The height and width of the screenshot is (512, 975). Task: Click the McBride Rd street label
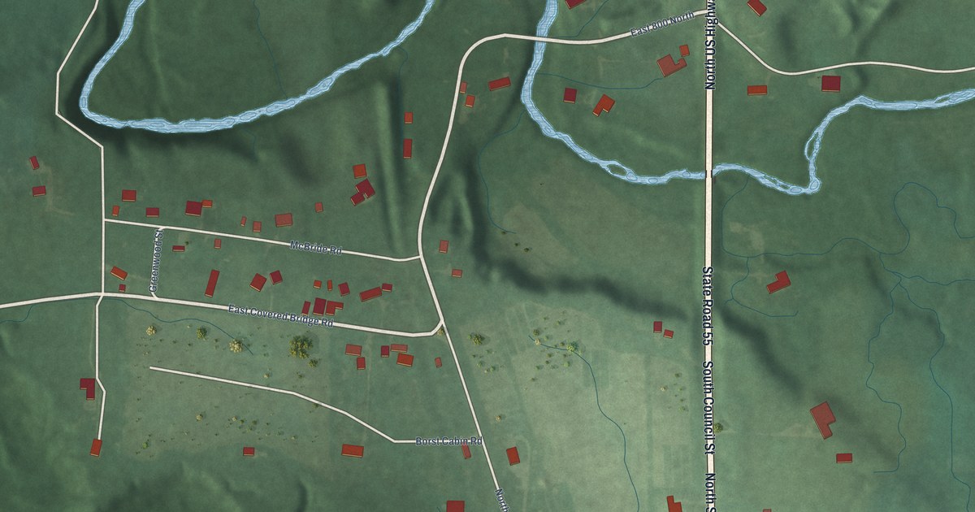[316, 249]
